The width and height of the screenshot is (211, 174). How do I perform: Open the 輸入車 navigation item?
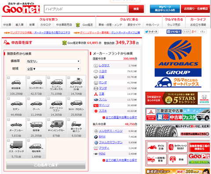pos(20,25)
